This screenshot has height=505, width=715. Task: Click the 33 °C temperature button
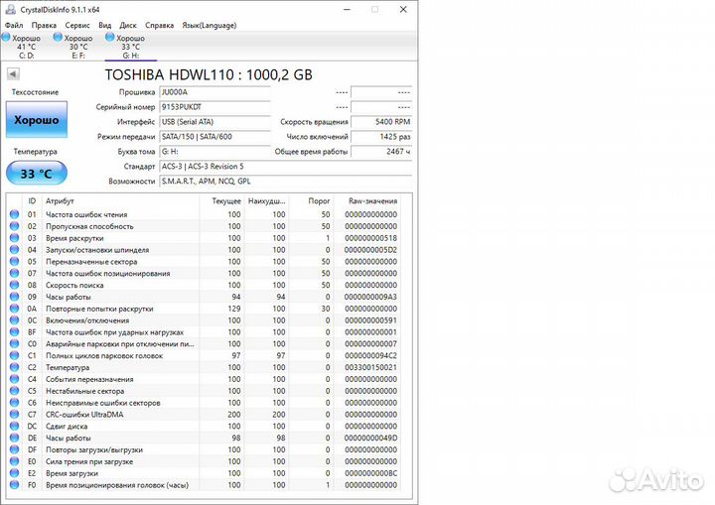[x=34, y=174]
